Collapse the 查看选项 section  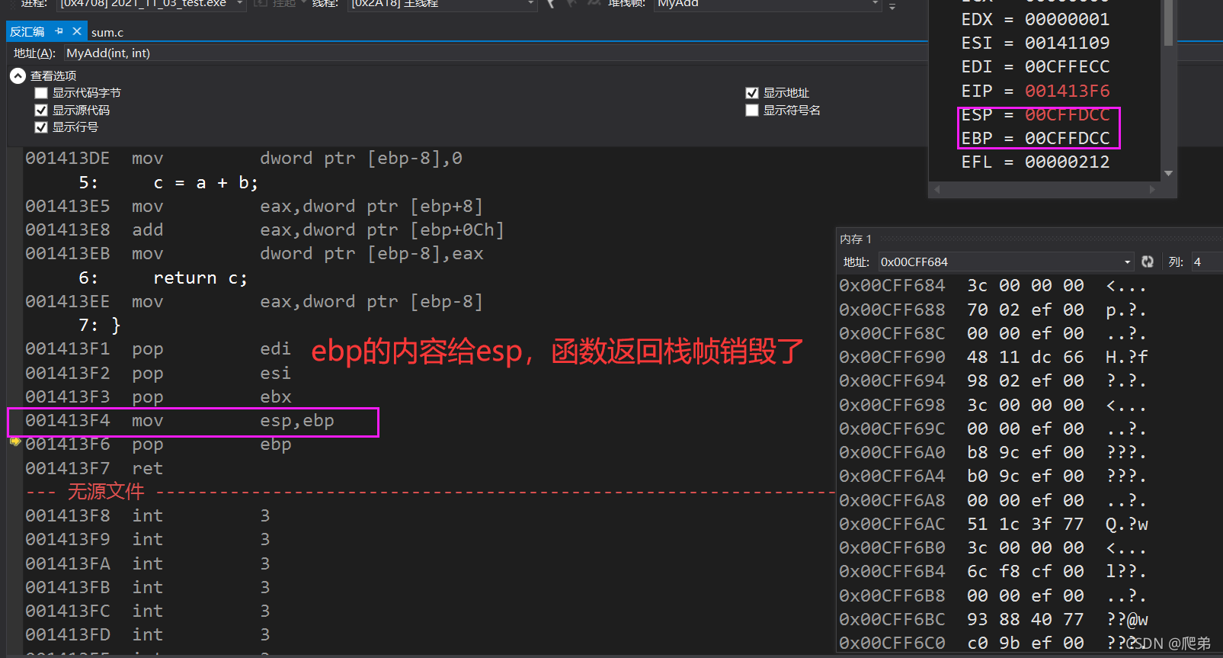[18, 75]
